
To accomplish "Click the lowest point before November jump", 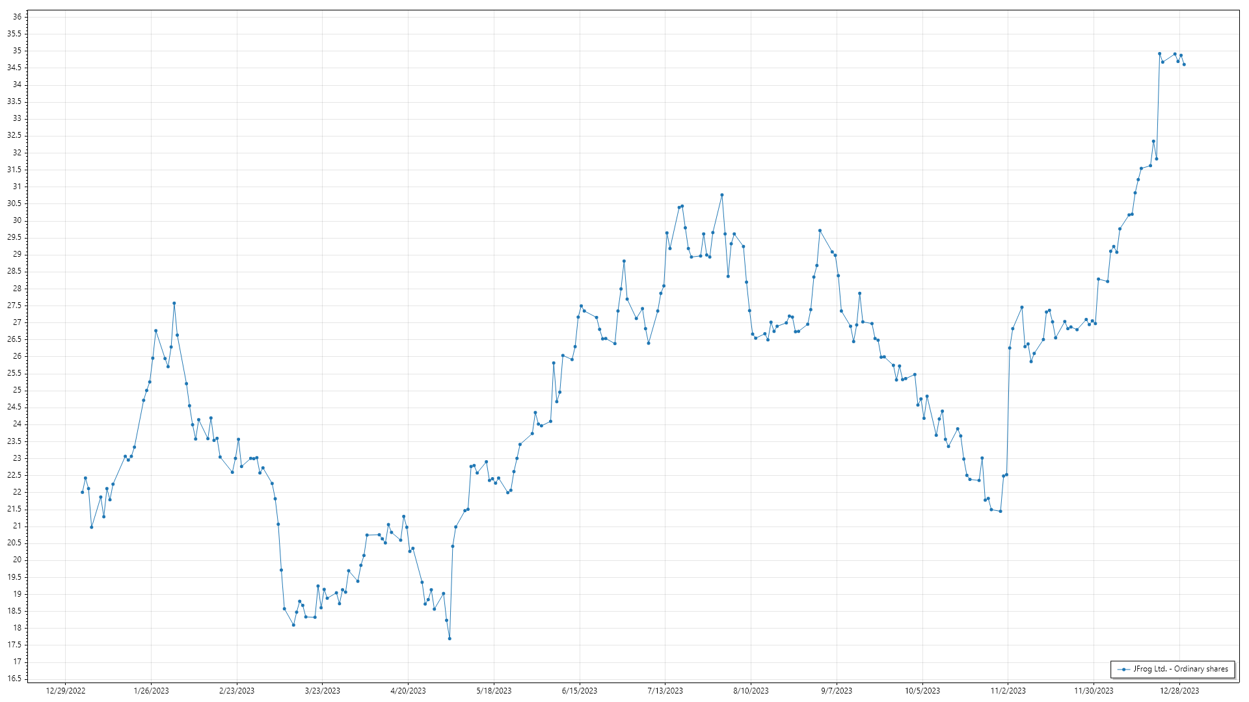I will 1001,512.
